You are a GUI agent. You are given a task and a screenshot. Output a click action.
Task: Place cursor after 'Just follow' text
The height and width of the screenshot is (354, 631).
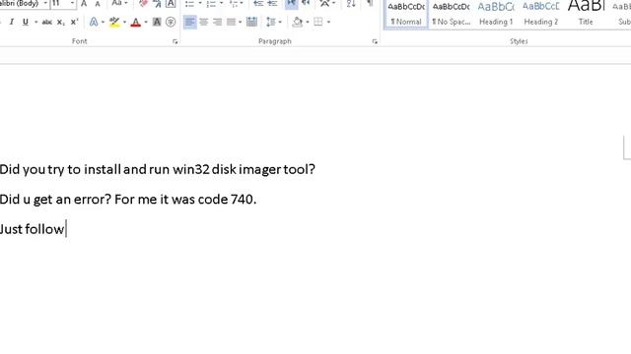click(66, 229)
